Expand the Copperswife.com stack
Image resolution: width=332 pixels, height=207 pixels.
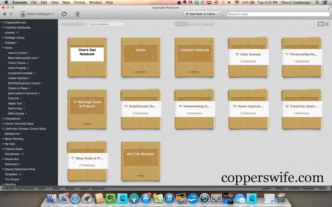tap(3, 22)
